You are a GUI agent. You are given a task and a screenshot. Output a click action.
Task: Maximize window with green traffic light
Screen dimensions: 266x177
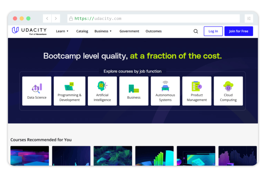(x=28, y=18)
